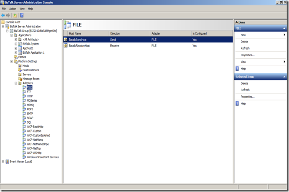The image size is (289, 192).
Task: Select the Console Root folder icon
Action: coord(3,22)
